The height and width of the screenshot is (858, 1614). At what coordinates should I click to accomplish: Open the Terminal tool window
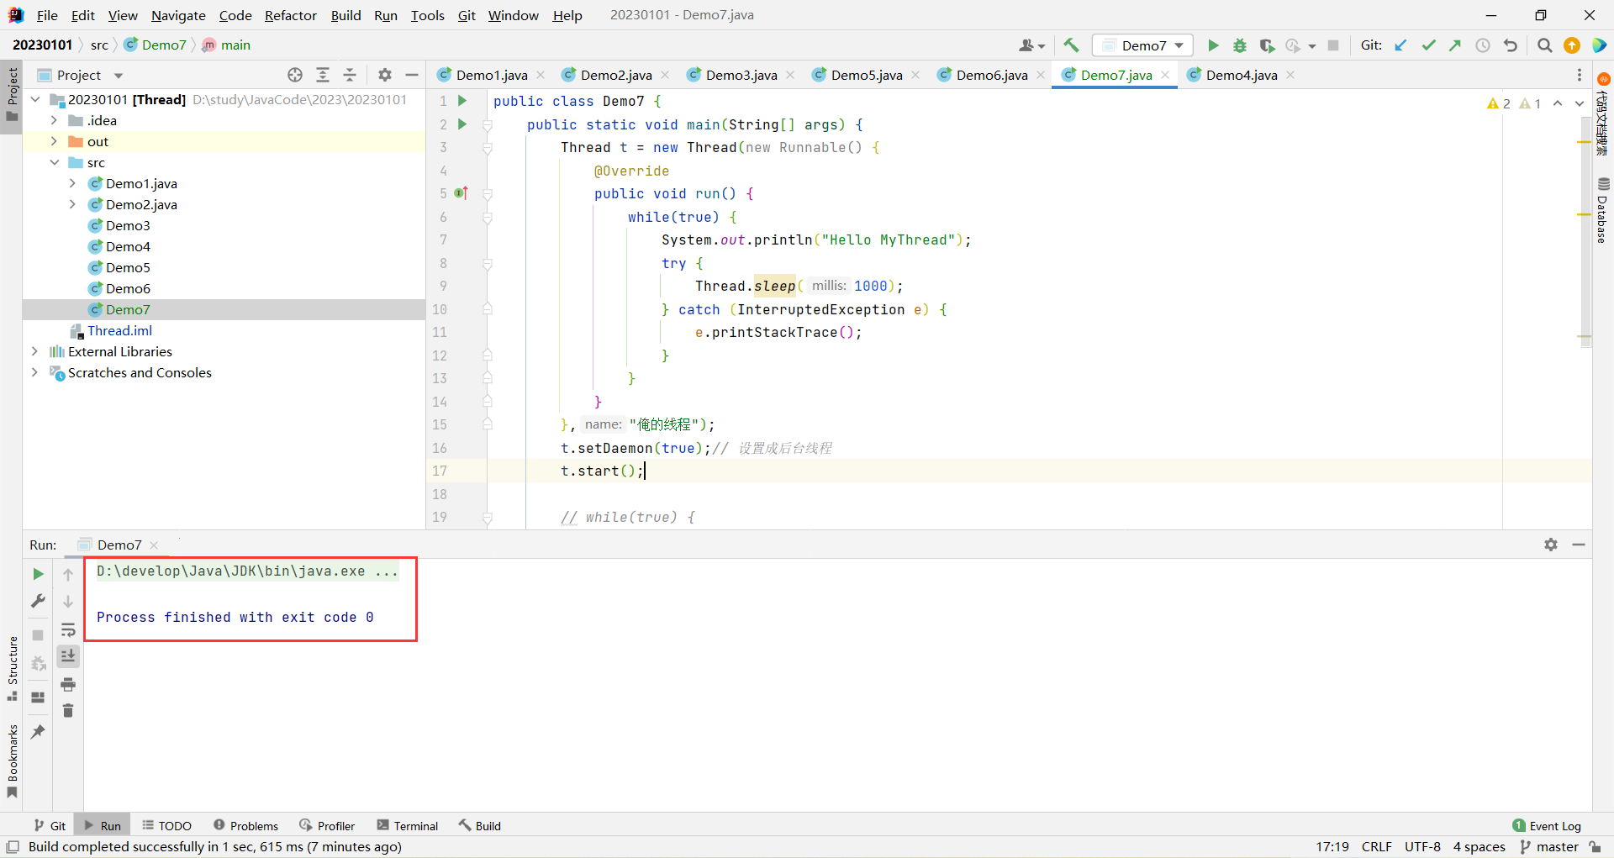[408, 825]
